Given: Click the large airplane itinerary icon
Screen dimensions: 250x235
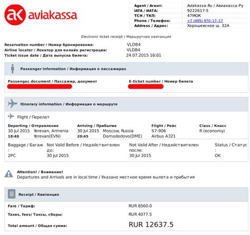Looking at the screenshot, I should coord(12,103).
